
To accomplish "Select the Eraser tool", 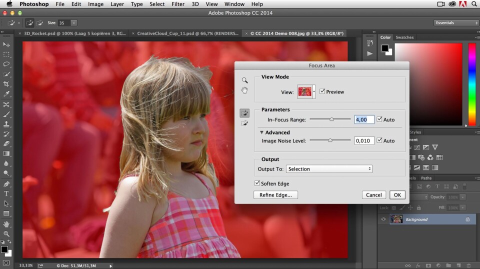I will (6, 144).
